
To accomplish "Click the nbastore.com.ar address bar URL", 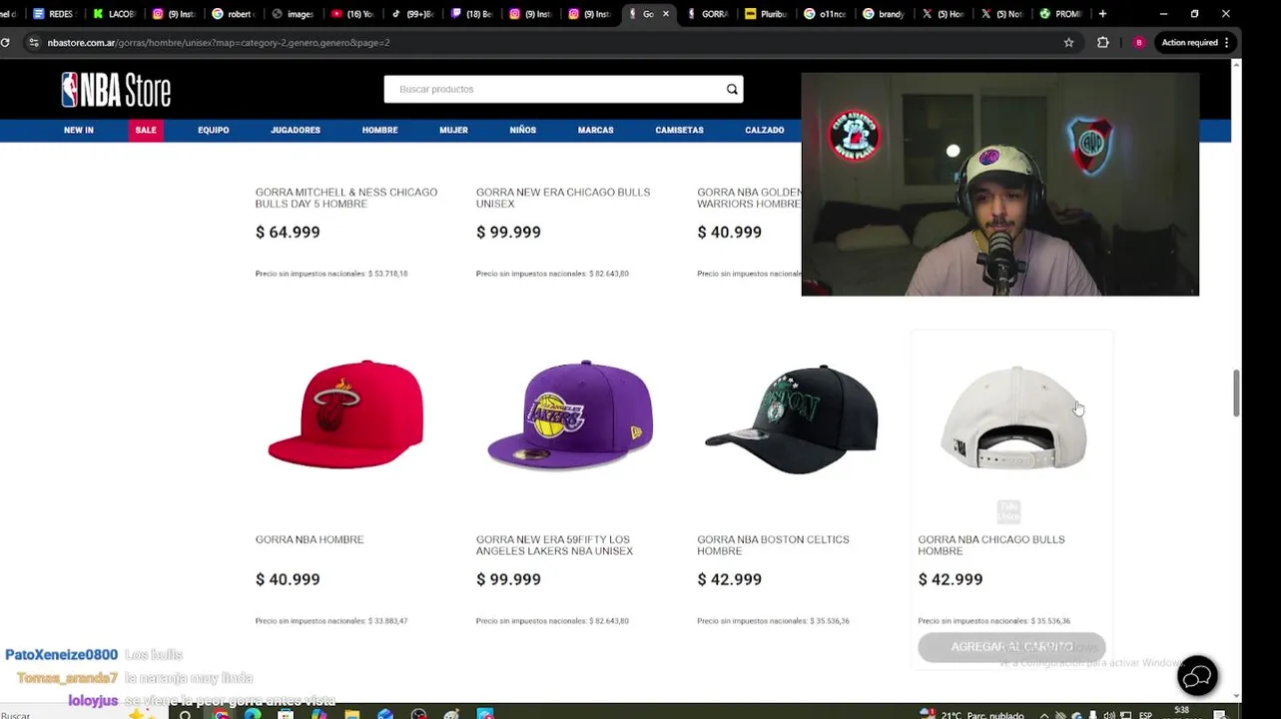I will click(219, 43).
